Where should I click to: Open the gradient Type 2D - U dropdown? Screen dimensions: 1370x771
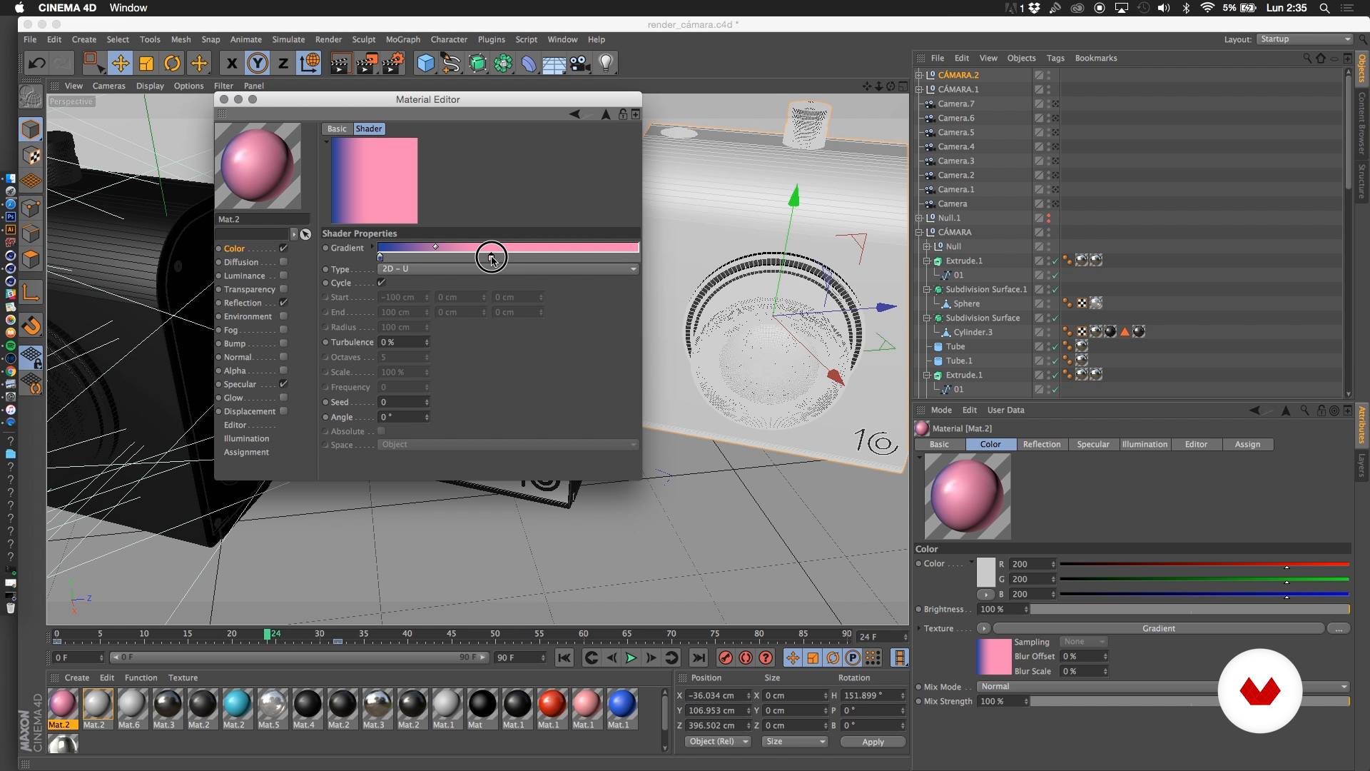click(508, 269)
